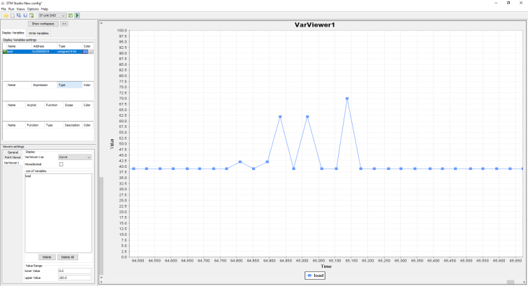Click the green icon left of the Run button

(x=72, y=15)
